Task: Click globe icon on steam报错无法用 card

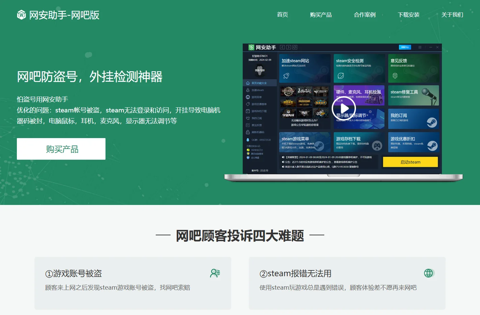Action: pyautogui.click(x=429, y=273)
